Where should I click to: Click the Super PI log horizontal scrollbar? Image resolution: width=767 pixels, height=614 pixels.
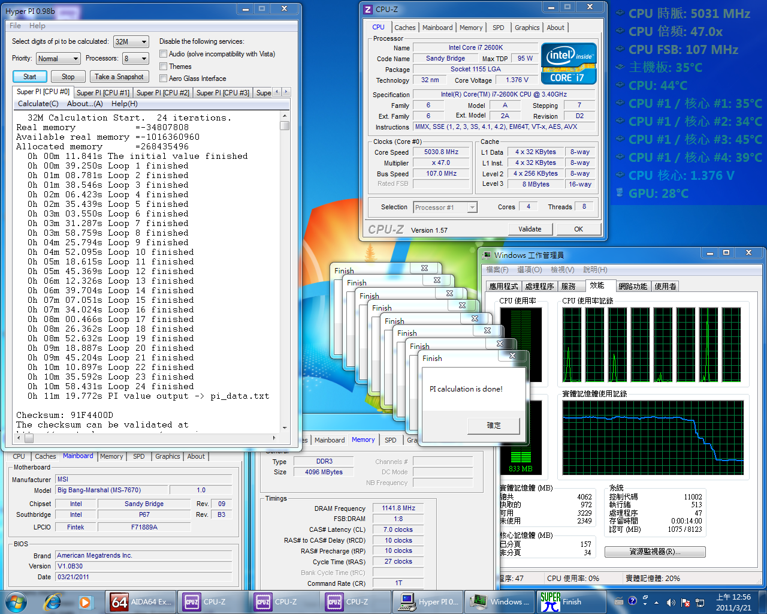coord(147,438)
